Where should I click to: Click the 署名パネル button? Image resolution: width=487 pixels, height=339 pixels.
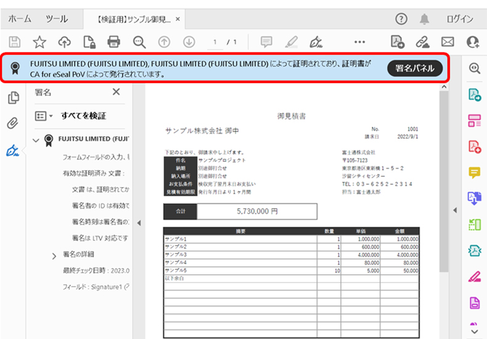pos(415,68)
